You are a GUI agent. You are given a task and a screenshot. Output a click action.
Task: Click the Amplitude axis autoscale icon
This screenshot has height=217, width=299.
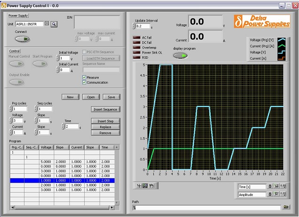(x=277, y=194)
